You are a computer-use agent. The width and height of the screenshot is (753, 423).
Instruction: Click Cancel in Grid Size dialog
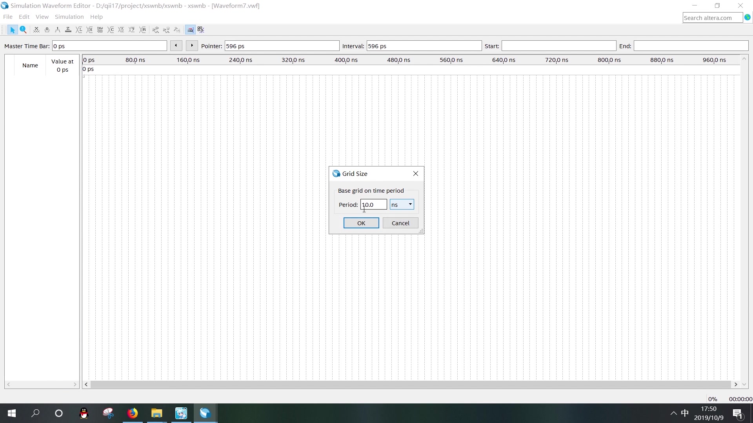400,223
